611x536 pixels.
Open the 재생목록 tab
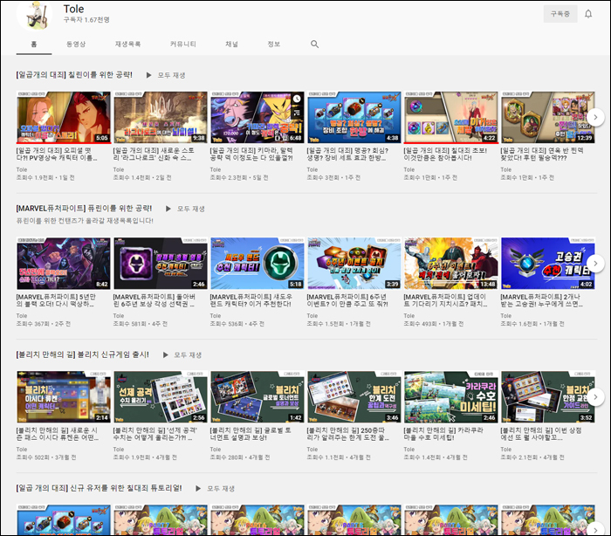(x=127, y=44)
